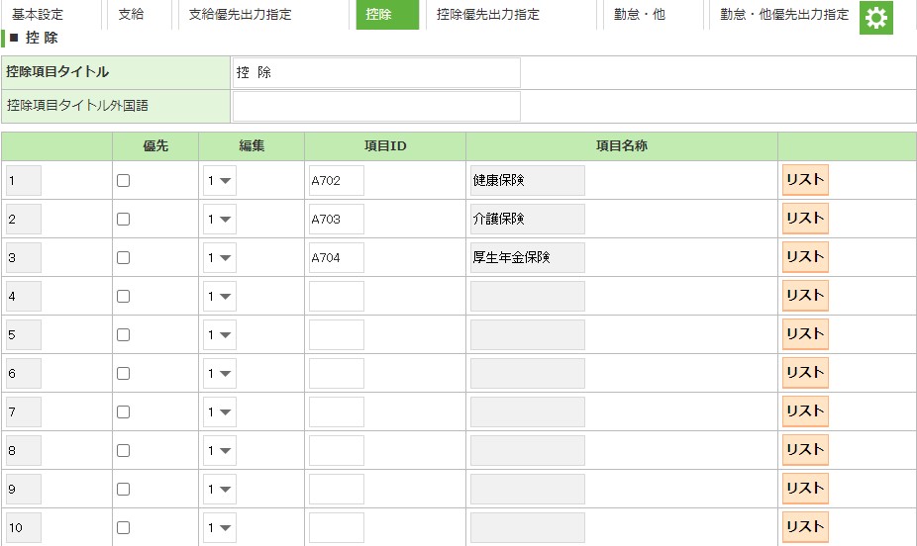This screenshot has width=917, height=546.
Task: Select the 控除優先出力指定 tab
Action: pyautogui.click(x=488, y=15)
